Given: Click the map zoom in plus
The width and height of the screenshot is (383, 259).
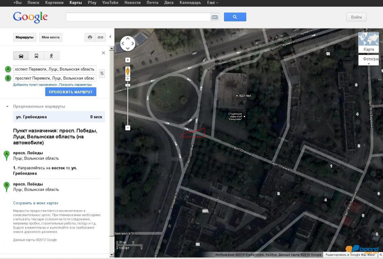Looking at the screenshot, I should 128,79.
